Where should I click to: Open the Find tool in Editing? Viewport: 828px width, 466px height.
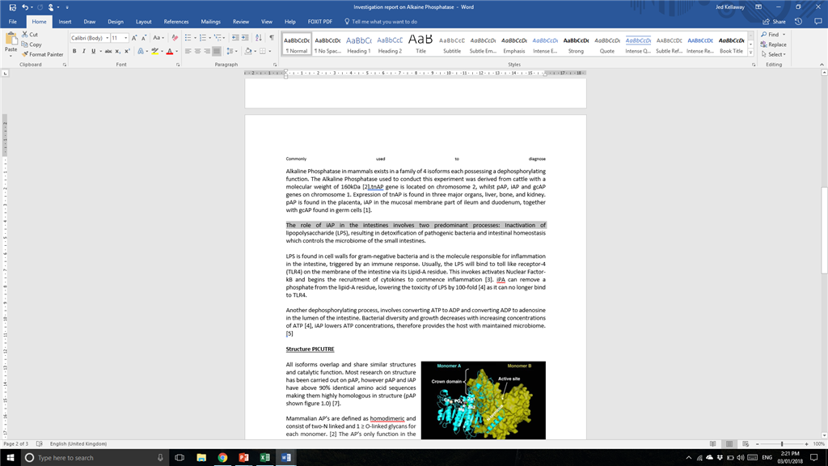[771, 34]
